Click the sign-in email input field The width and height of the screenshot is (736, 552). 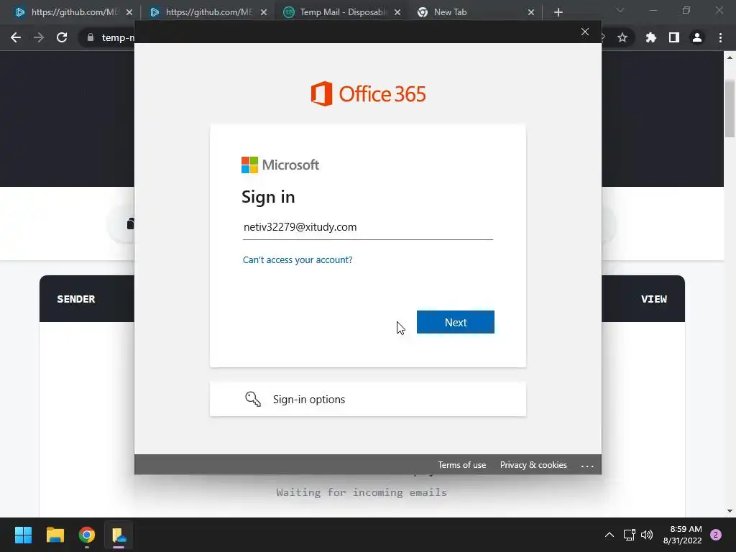click(x=367, y=227)
